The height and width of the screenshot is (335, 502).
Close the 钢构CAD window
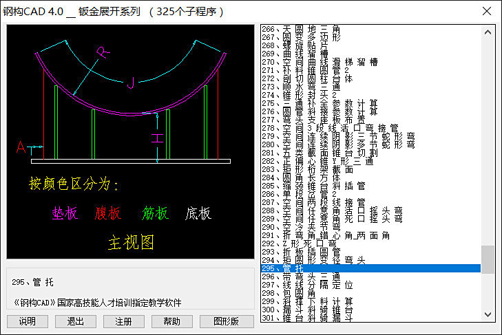pos(486,12)
